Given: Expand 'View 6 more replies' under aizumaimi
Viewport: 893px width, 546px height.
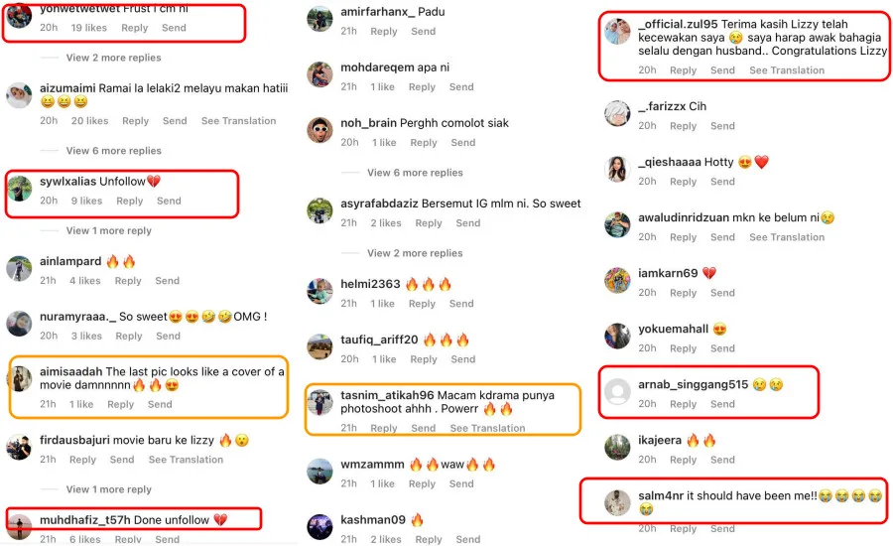Looking at the screenshot, I should [x=113, y=151].
